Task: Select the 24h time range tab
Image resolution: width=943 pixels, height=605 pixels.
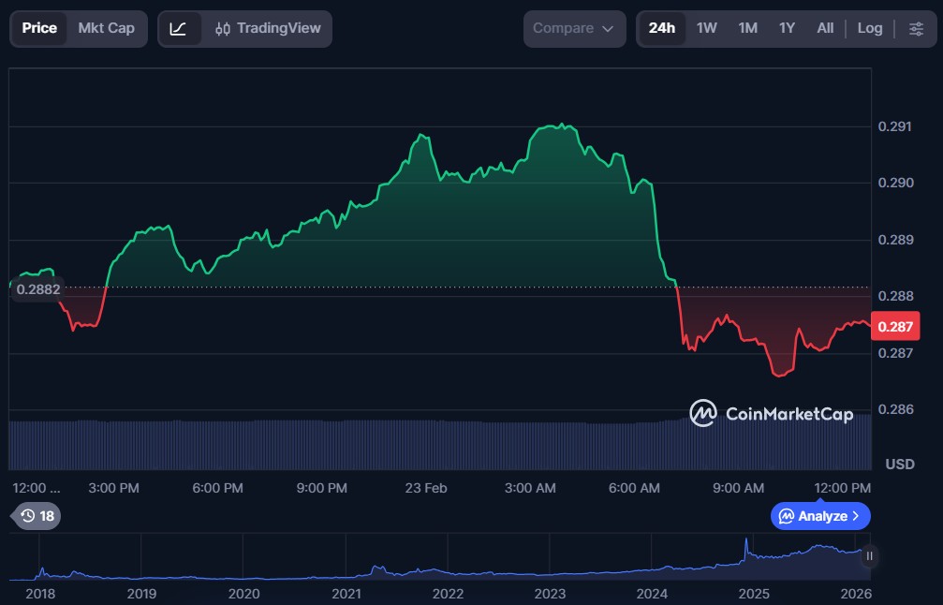Action: (662, 28)
